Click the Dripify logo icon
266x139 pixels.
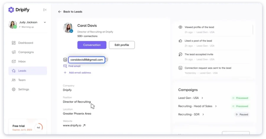click(11, 10)
